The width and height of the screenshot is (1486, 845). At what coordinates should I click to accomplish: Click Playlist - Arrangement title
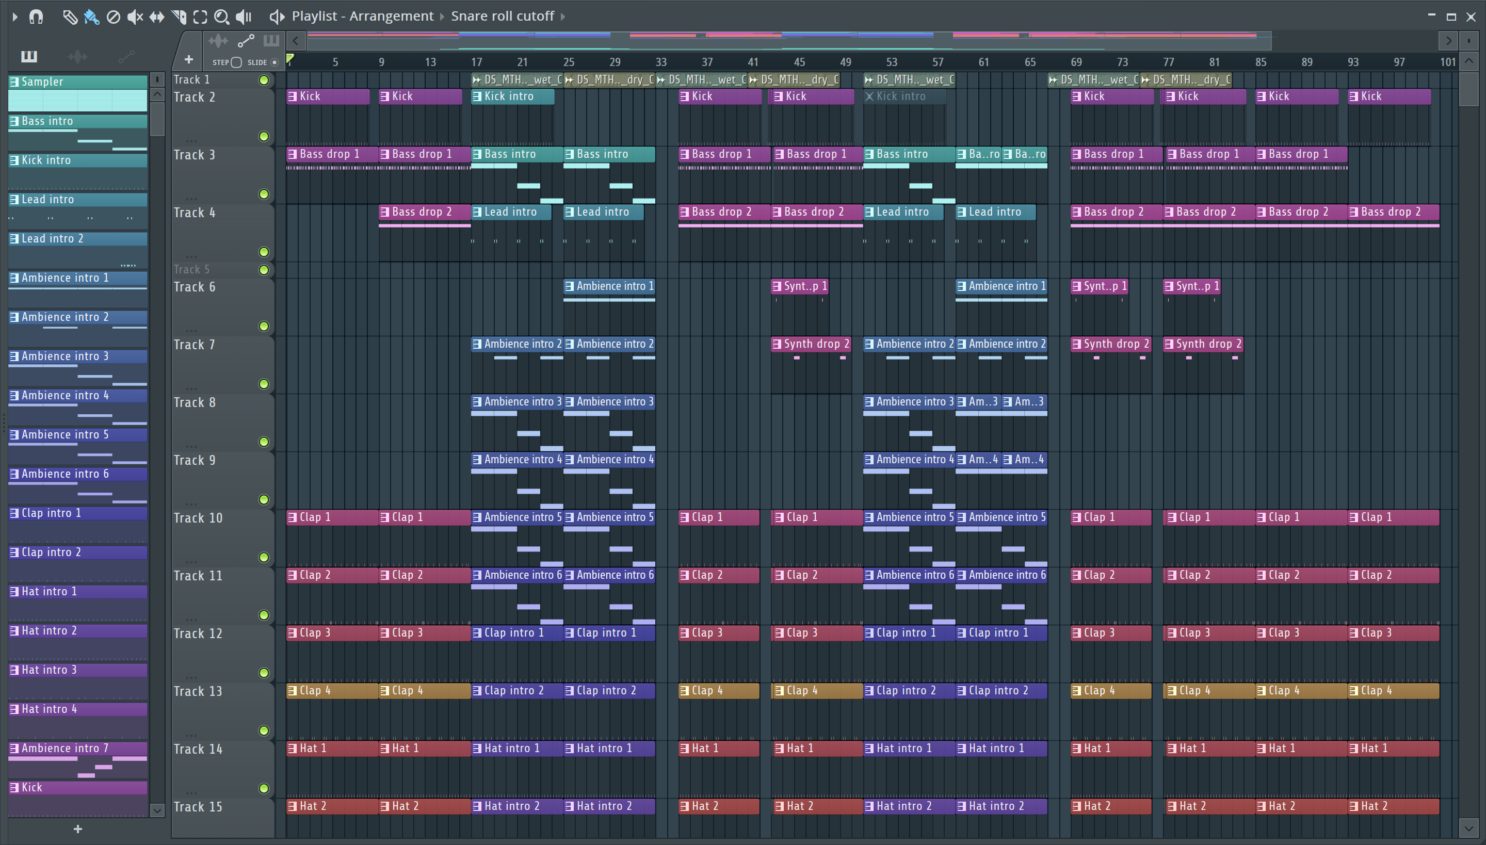point(362,17)
